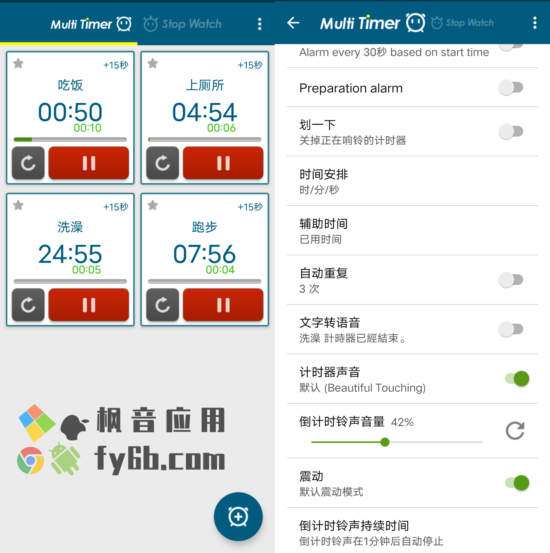Edit 3 次 auto repeat count

[x=309, y=288]
